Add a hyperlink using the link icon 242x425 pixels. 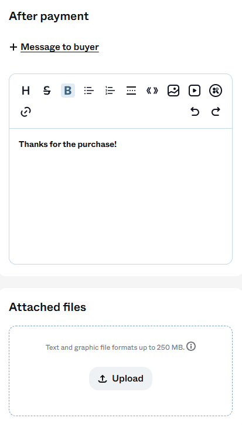(x=26, y=112)
